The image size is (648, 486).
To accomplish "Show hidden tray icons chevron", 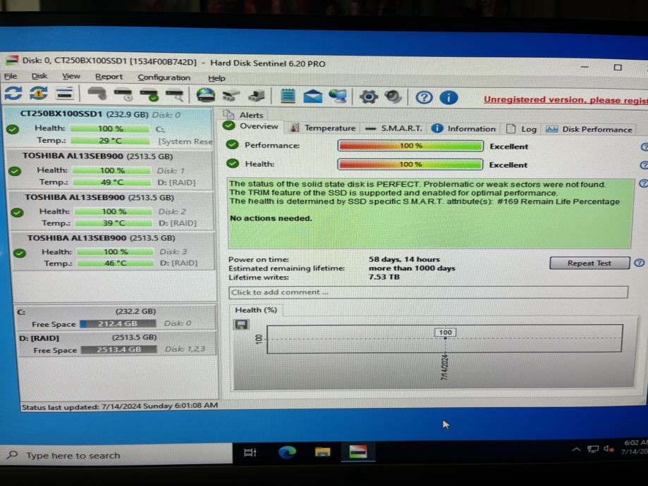I will tap(576, 449).
